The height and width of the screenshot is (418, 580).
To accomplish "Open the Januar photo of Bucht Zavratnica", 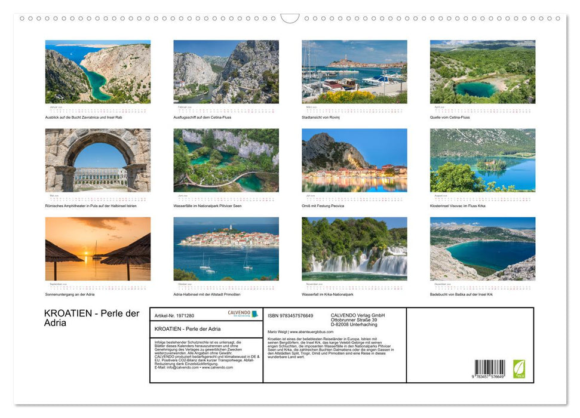I will pos(97,72).
